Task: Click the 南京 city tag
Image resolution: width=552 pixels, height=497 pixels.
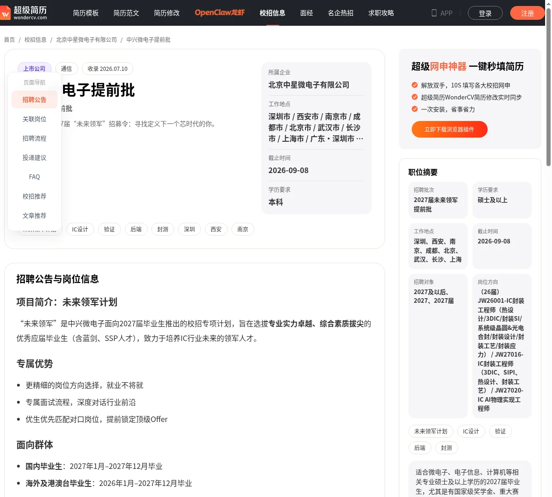Action: click(243, 229)
